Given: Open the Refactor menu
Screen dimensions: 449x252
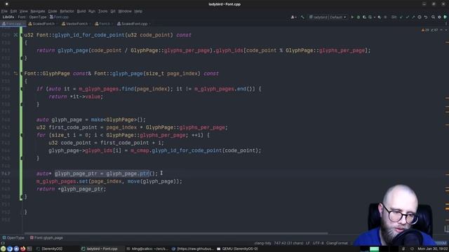Looking at the screenshot, I should tap(67, 11).
